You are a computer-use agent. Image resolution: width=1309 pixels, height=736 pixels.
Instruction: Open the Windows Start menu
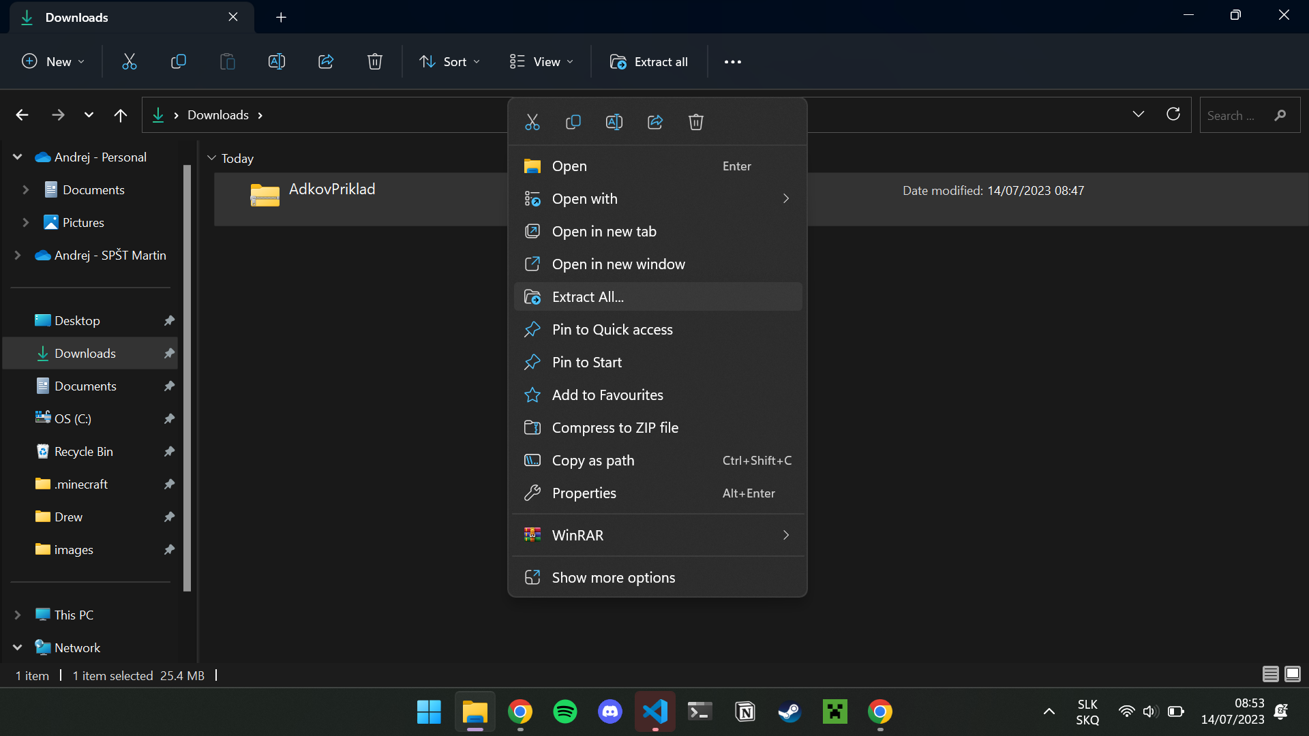(x=429, y=712)
